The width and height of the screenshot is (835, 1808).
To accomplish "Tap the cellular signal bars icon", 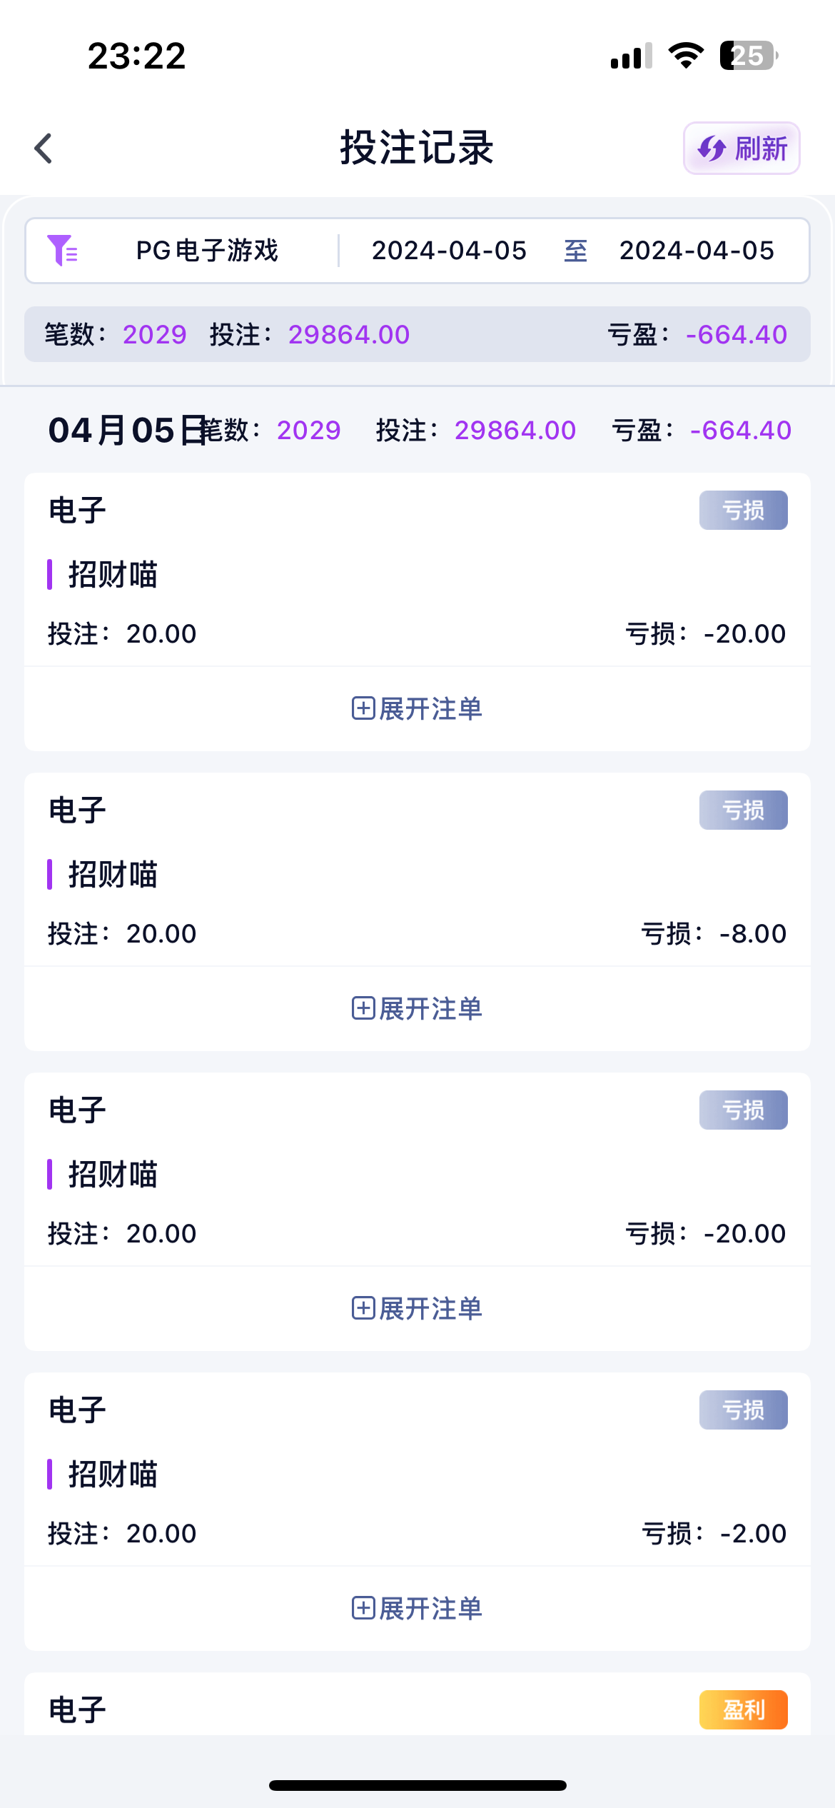I will point(631,56).
